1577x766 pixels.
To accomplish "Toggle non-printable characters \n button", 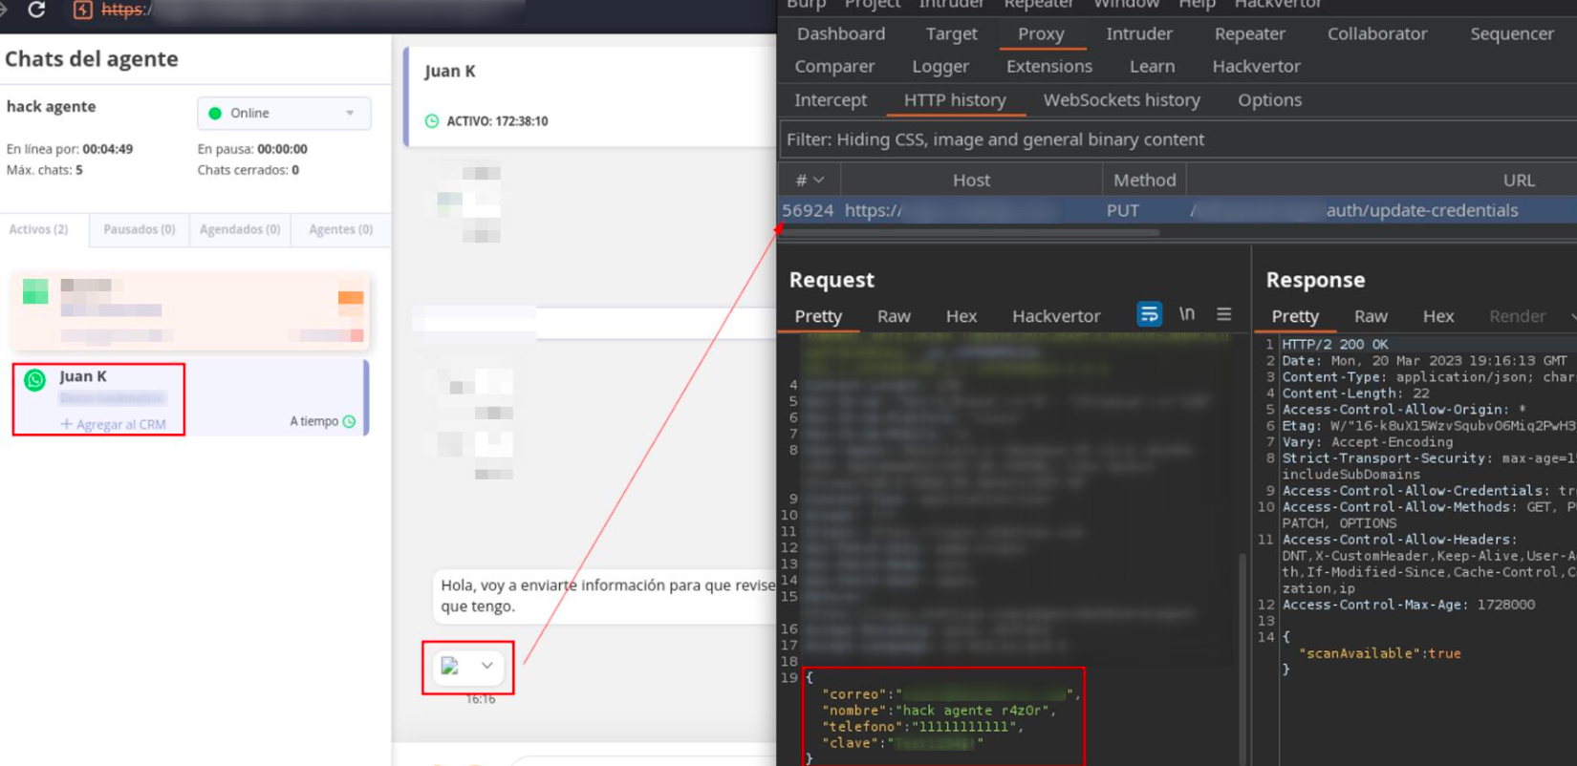I will 1186,314.
